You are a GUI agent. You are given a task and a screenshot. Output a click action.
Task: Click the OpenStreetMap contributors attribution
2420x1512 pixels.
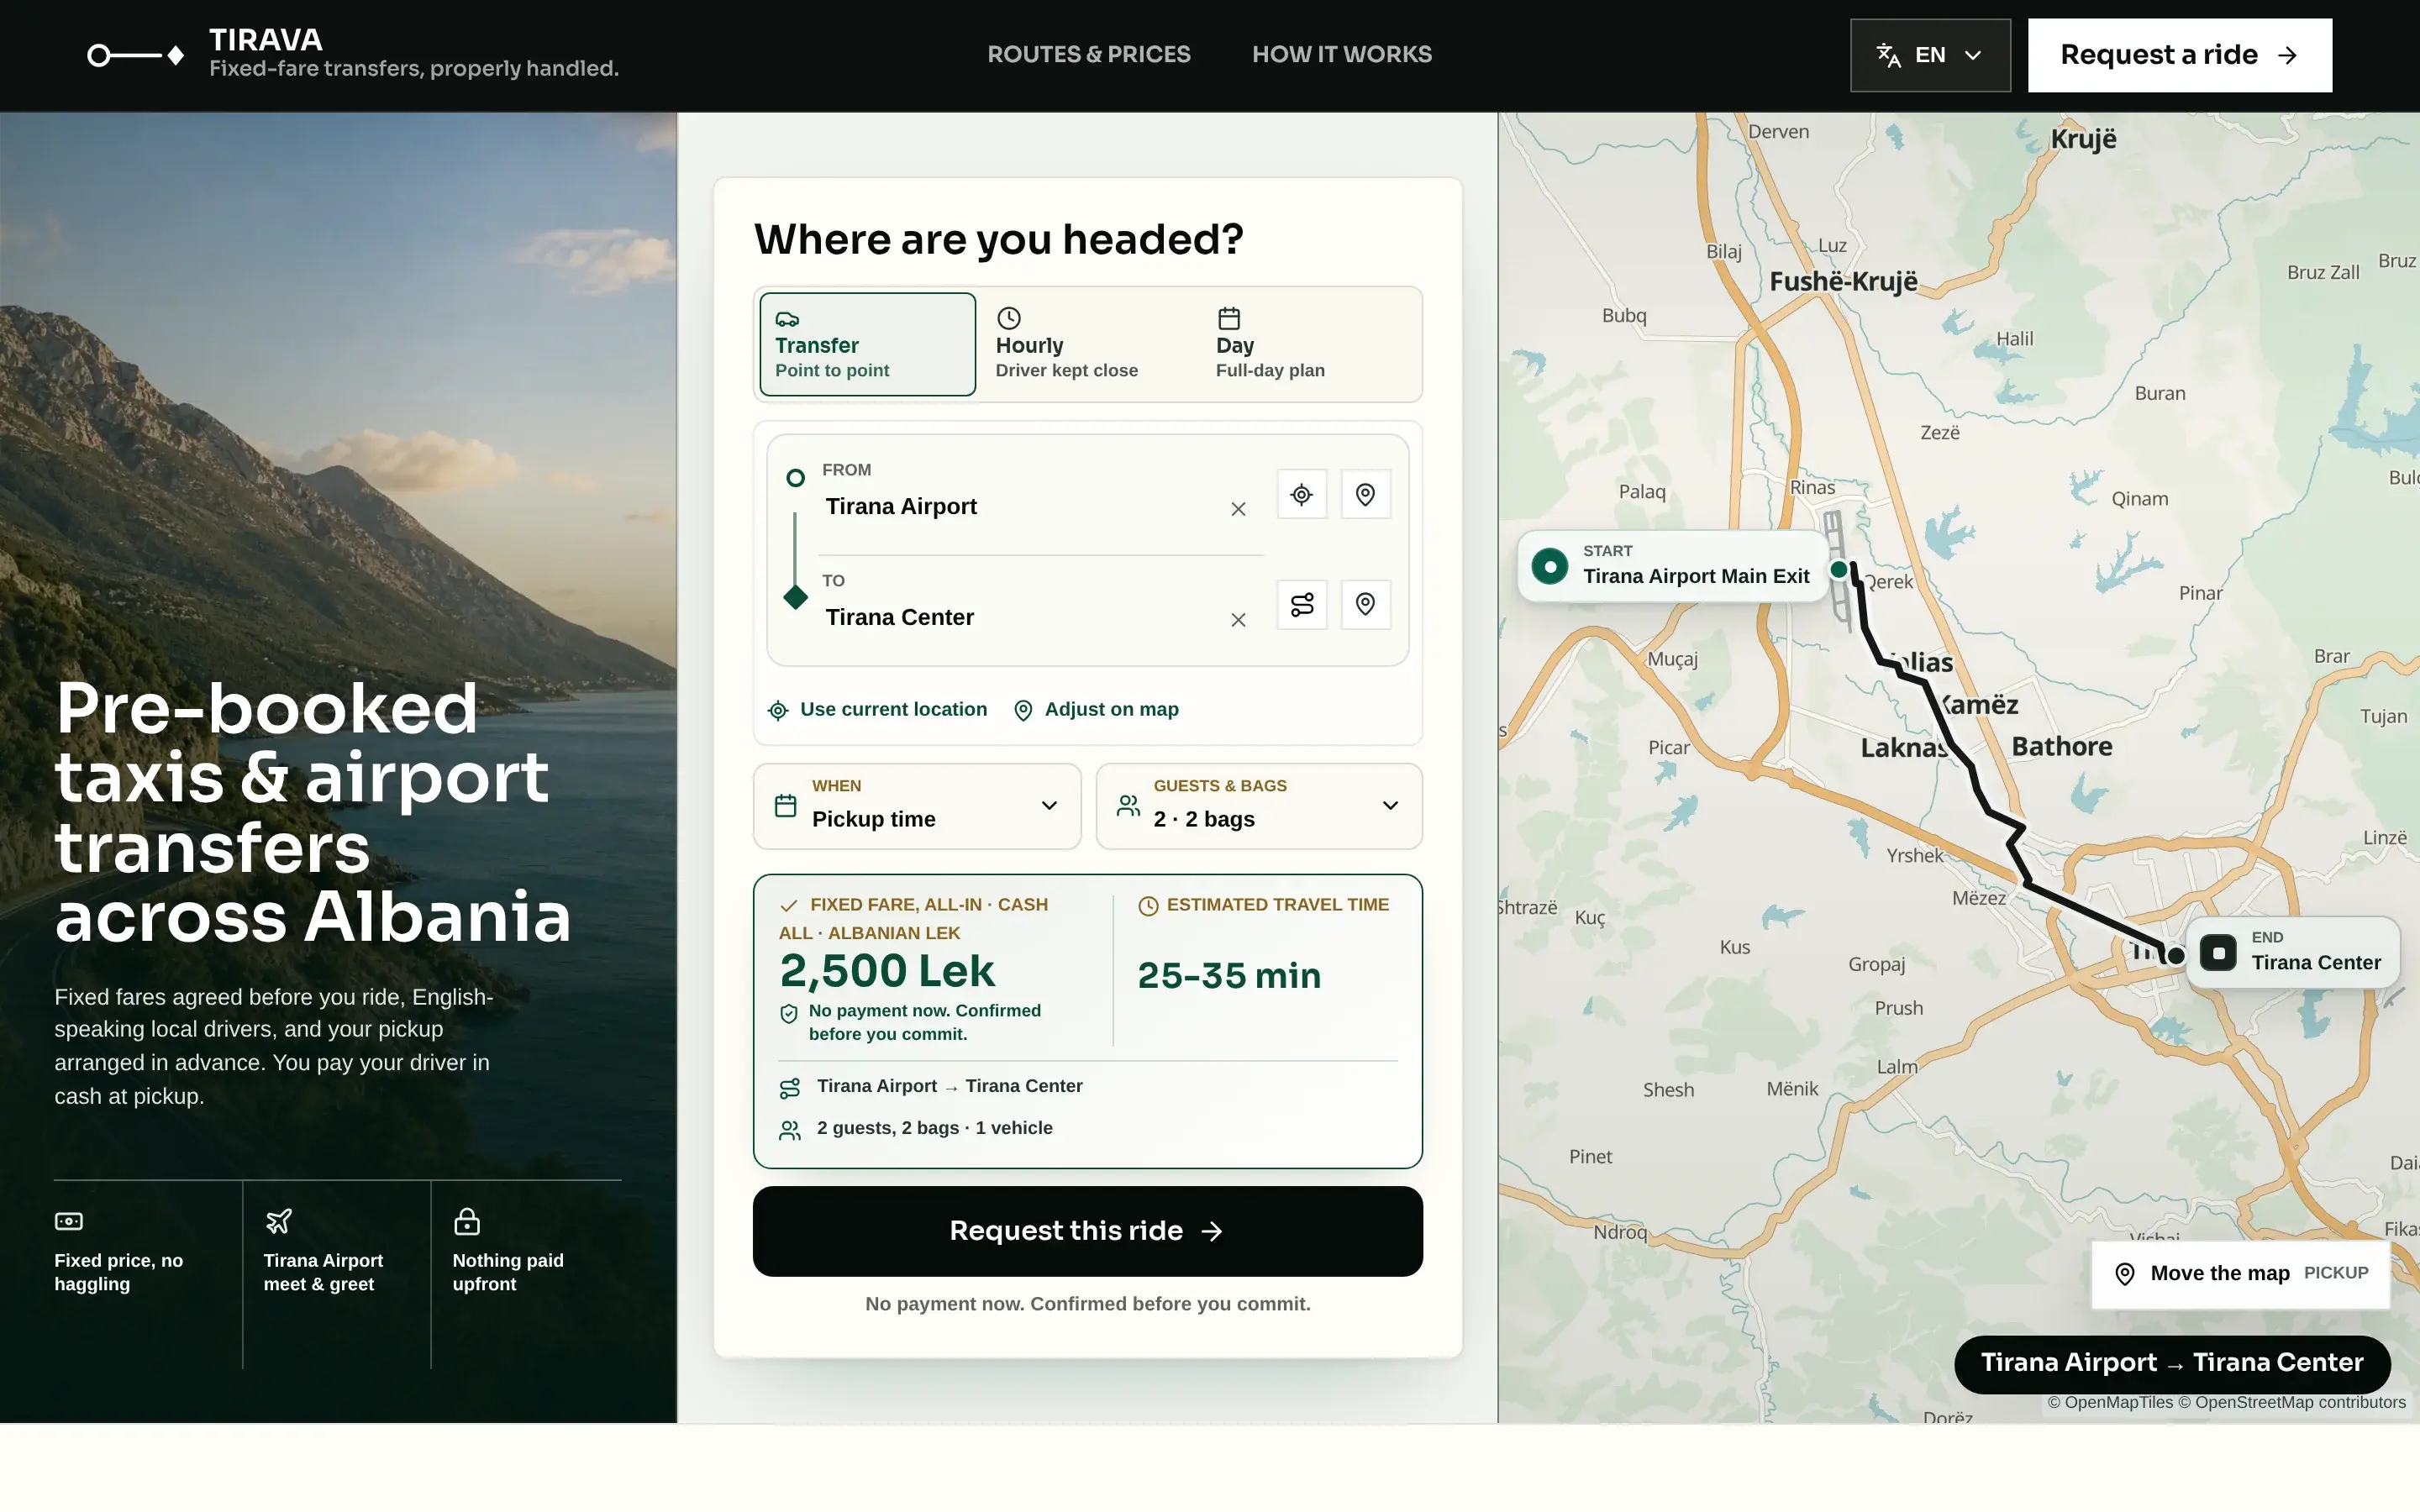[2291, 1402]
